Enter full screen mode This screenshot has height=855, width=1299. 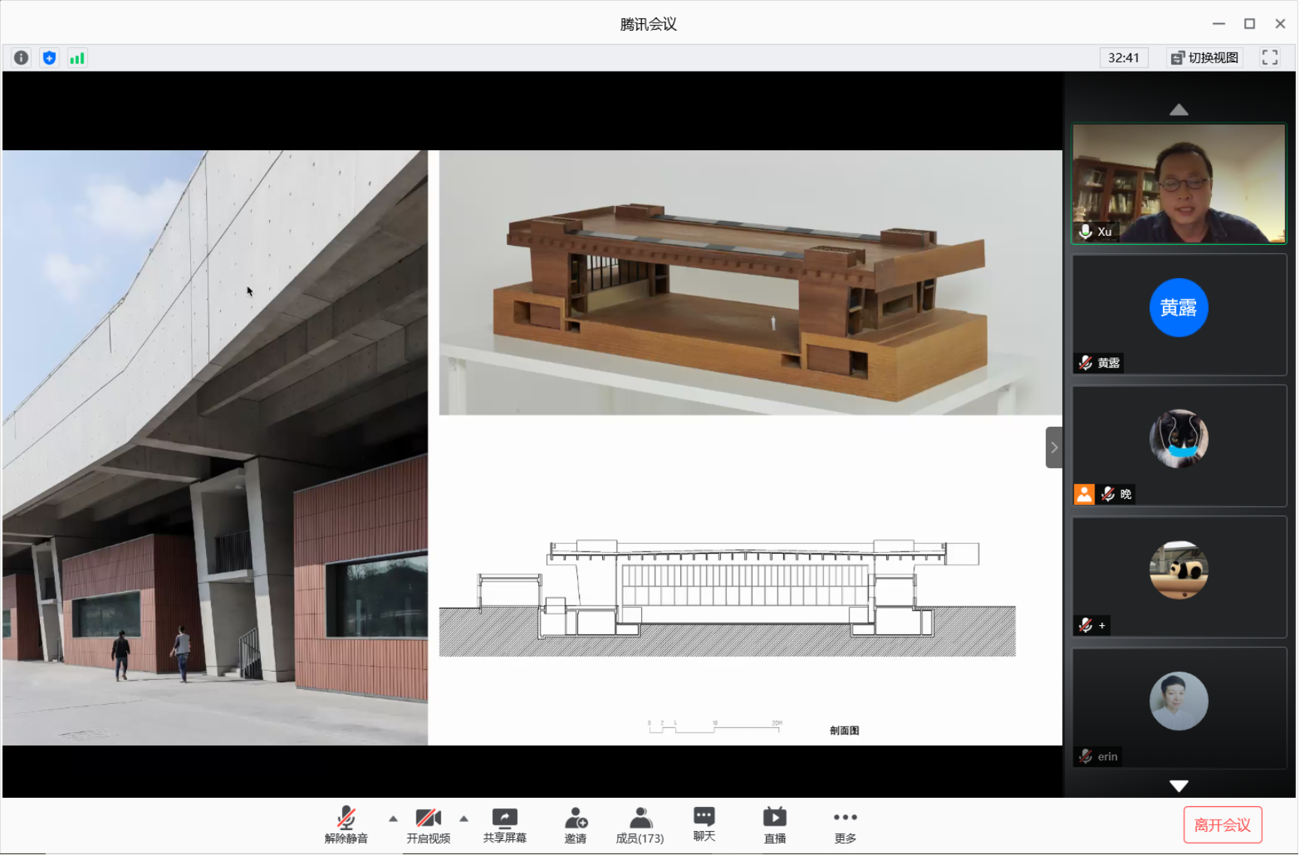pyautogui.click(x=1270, y=58)
